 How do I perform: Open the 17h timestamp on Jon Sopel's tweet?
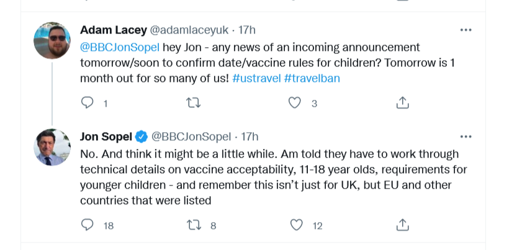[x=250, y=136]
